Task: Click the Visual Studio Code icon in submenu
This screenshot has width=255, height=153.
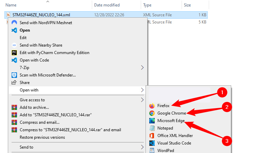Action: pos(152,143)
